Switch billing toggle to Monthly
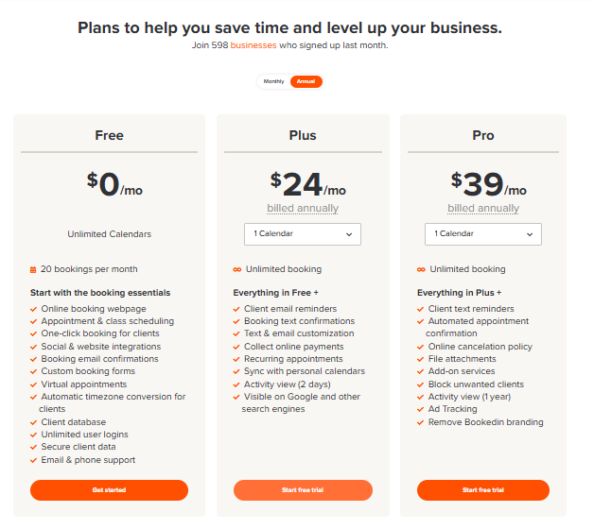594x529 pixels. [x=273, y=81]
